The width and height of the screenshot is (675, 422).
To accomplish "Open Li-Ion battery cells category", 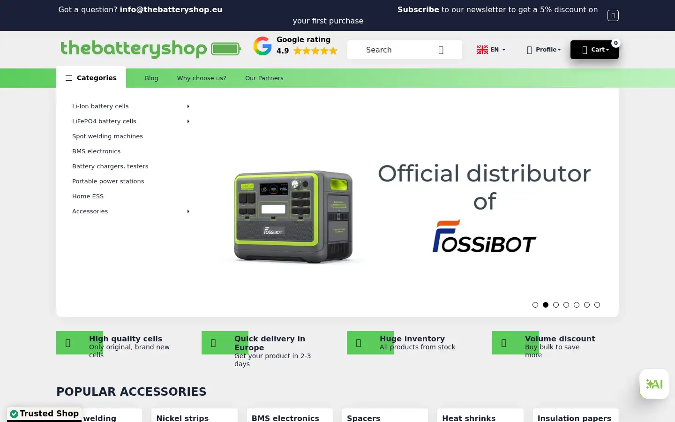I will (x=100, y=106).
